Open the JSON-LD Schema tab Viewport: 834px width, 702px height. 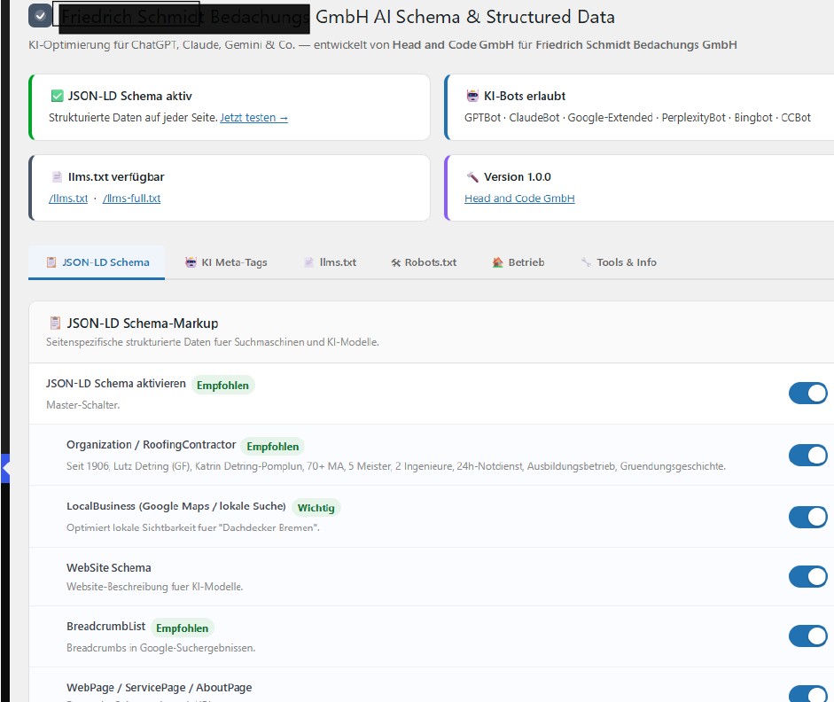(x=97, y=262)
